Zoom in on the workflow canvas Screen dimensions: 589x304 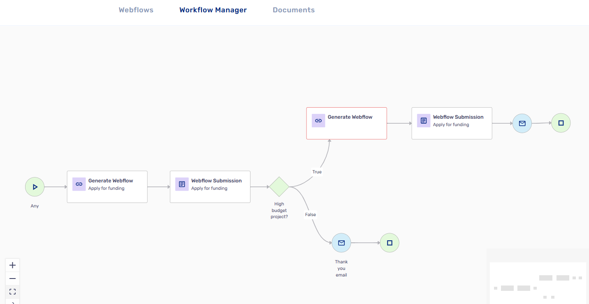(12, 265)
